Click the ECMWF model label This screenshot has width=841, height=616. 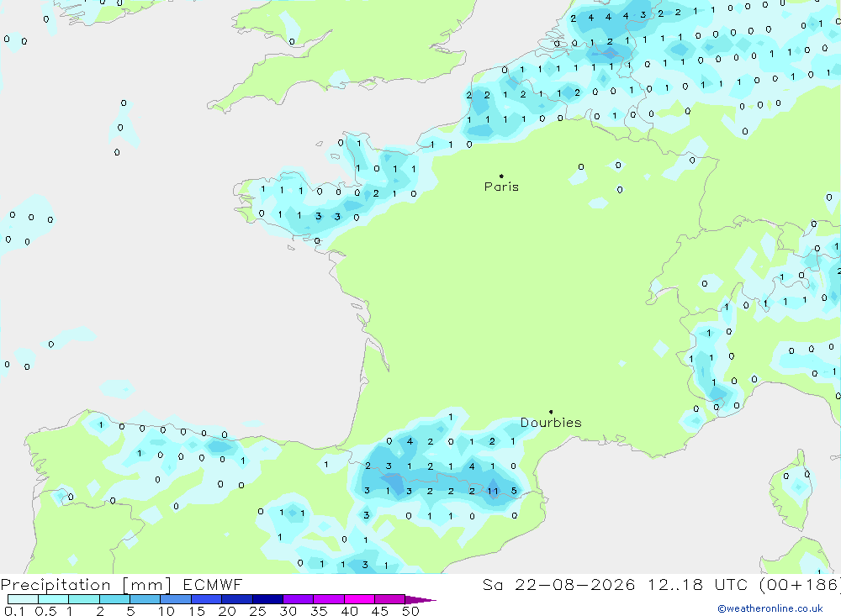(213, 585)
